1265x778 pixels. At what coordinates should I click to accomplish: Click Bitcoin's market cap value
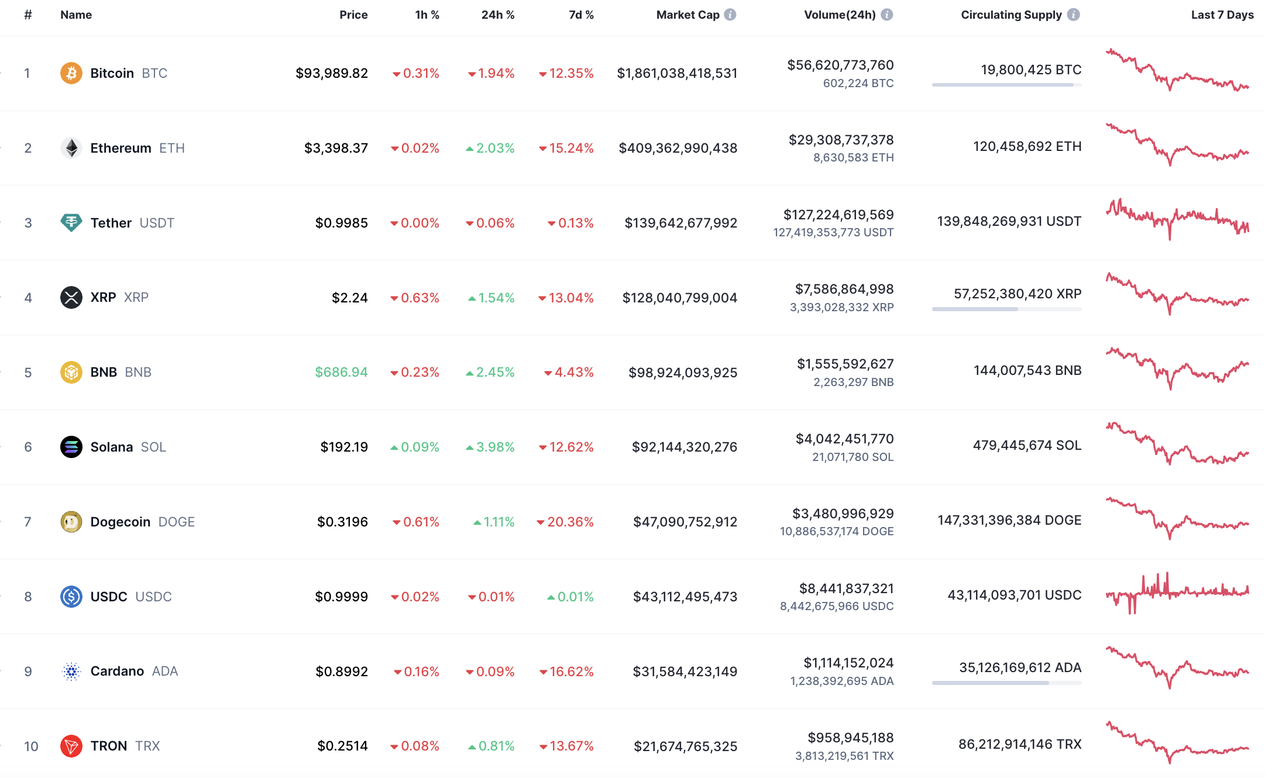[677, 73]
